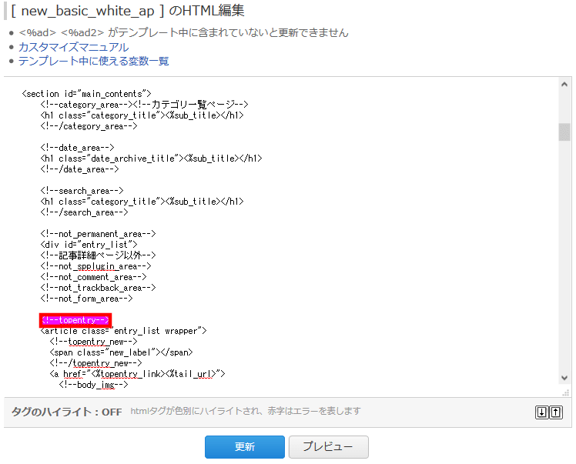The image size is (576, 464).
Task: Click the editor scrollbar thumb
Action: [564, 132]
